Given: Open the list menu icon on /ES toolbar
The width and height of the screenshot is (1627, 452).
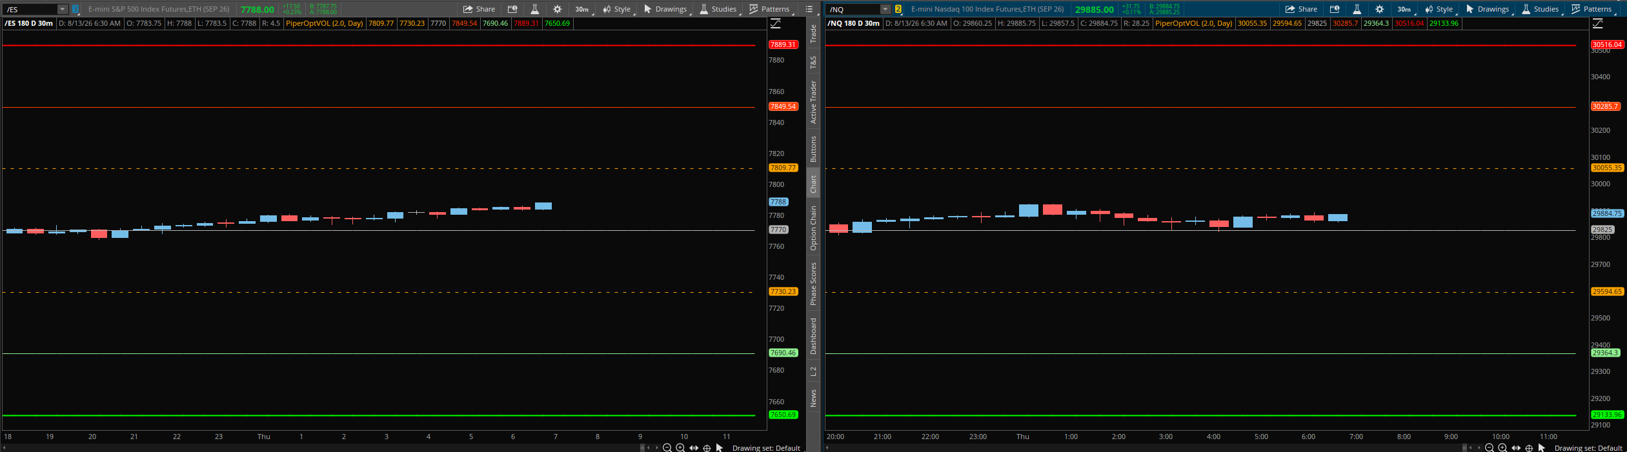Looking at the screenshot, I should (x=809, y=10).
